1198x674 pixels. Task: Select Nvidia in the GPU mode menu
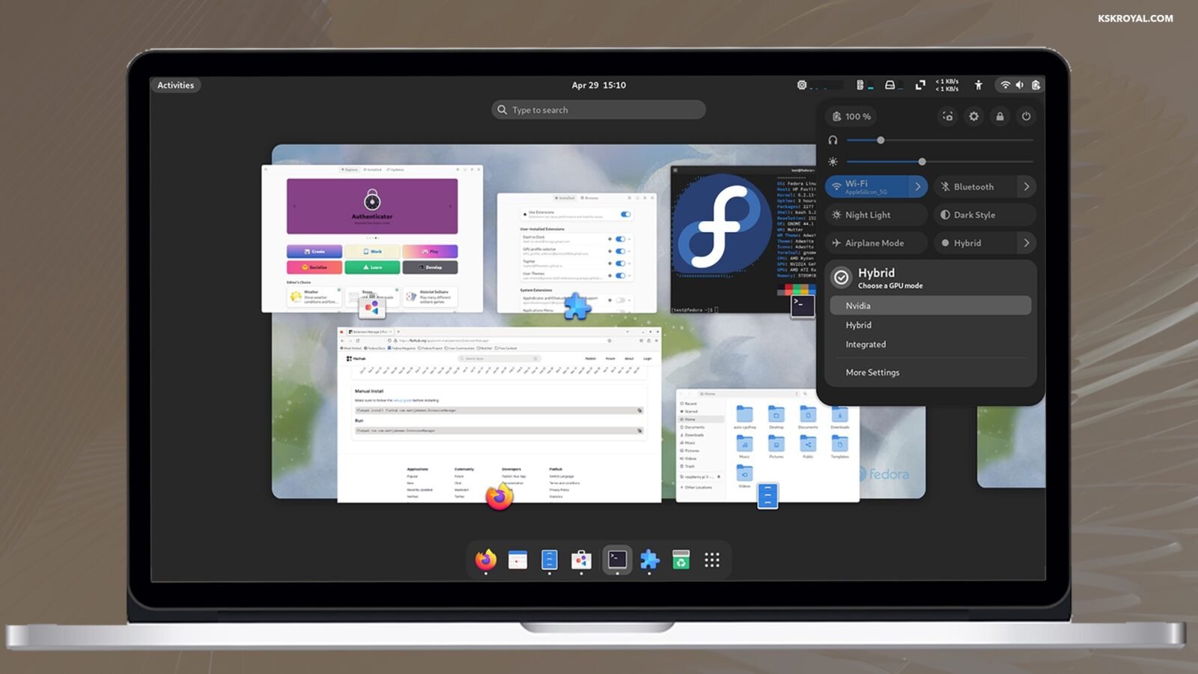click(x=931, y=306)
